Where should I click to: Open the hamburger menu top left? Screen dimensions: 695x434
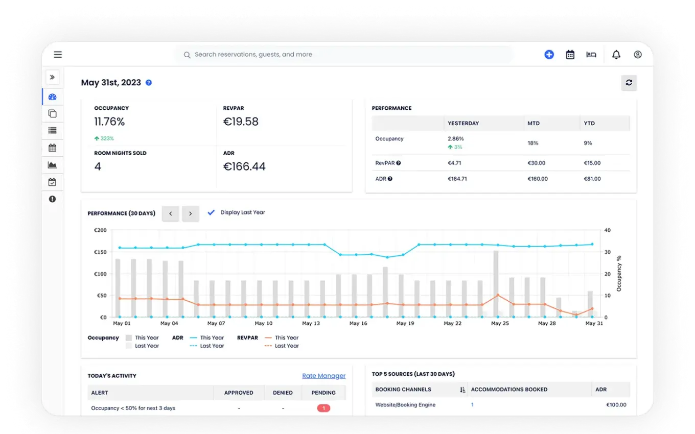[58, 54]
